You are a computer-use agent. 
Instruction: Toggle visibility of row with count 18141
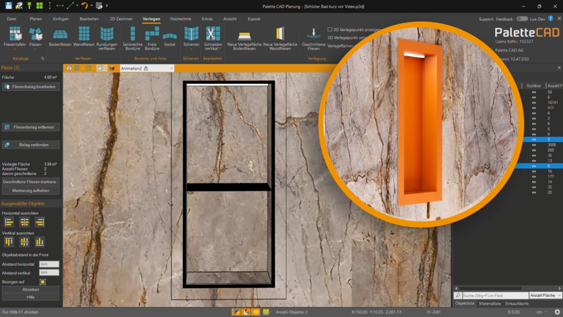[x=534, y=103]
